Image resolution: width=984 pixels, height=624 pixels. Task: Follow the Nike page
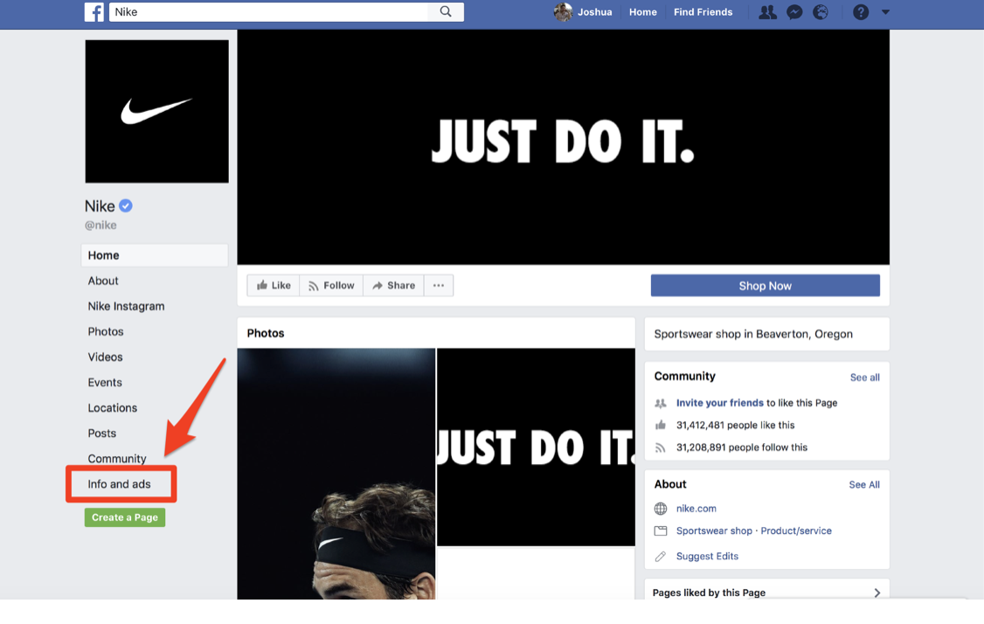(331, 286)
